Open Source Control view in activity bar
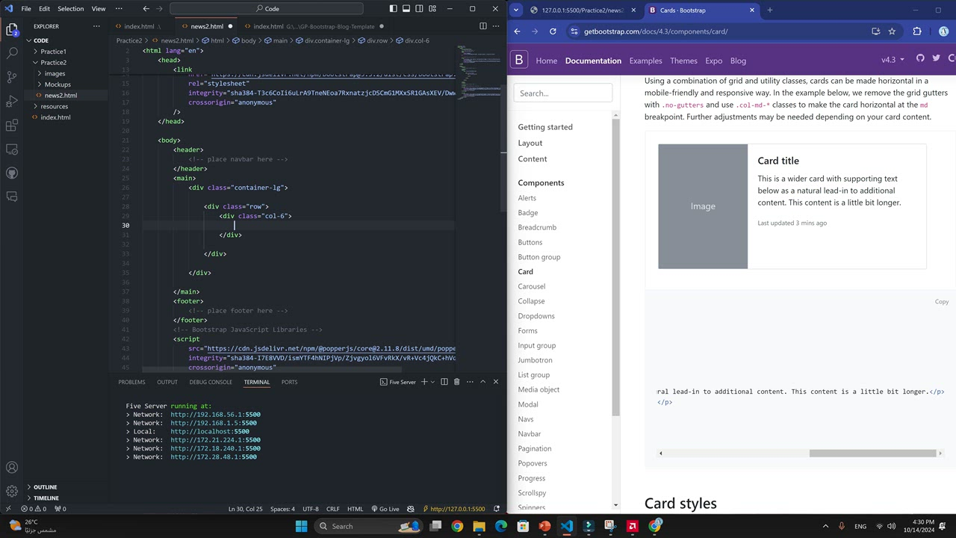 pyautogui.click(x=12, y=77)
